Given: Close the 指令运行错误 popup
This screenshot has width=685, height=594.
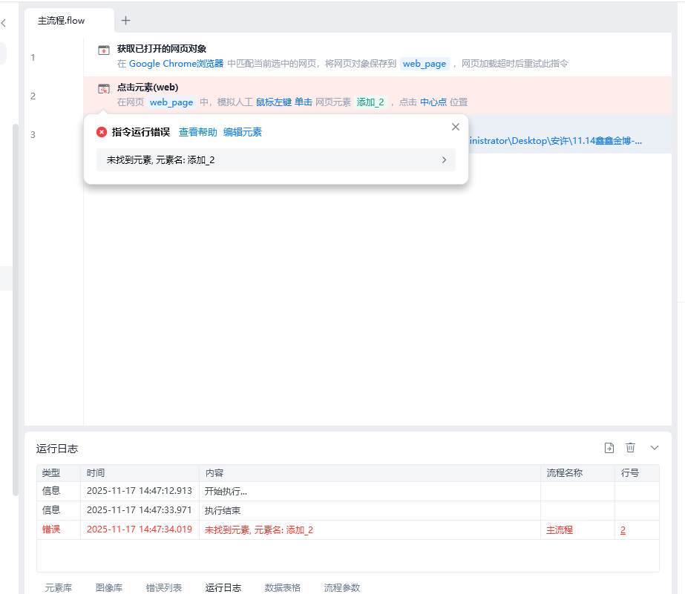Looking at the screenshot, I should click(x=455, y=127).
